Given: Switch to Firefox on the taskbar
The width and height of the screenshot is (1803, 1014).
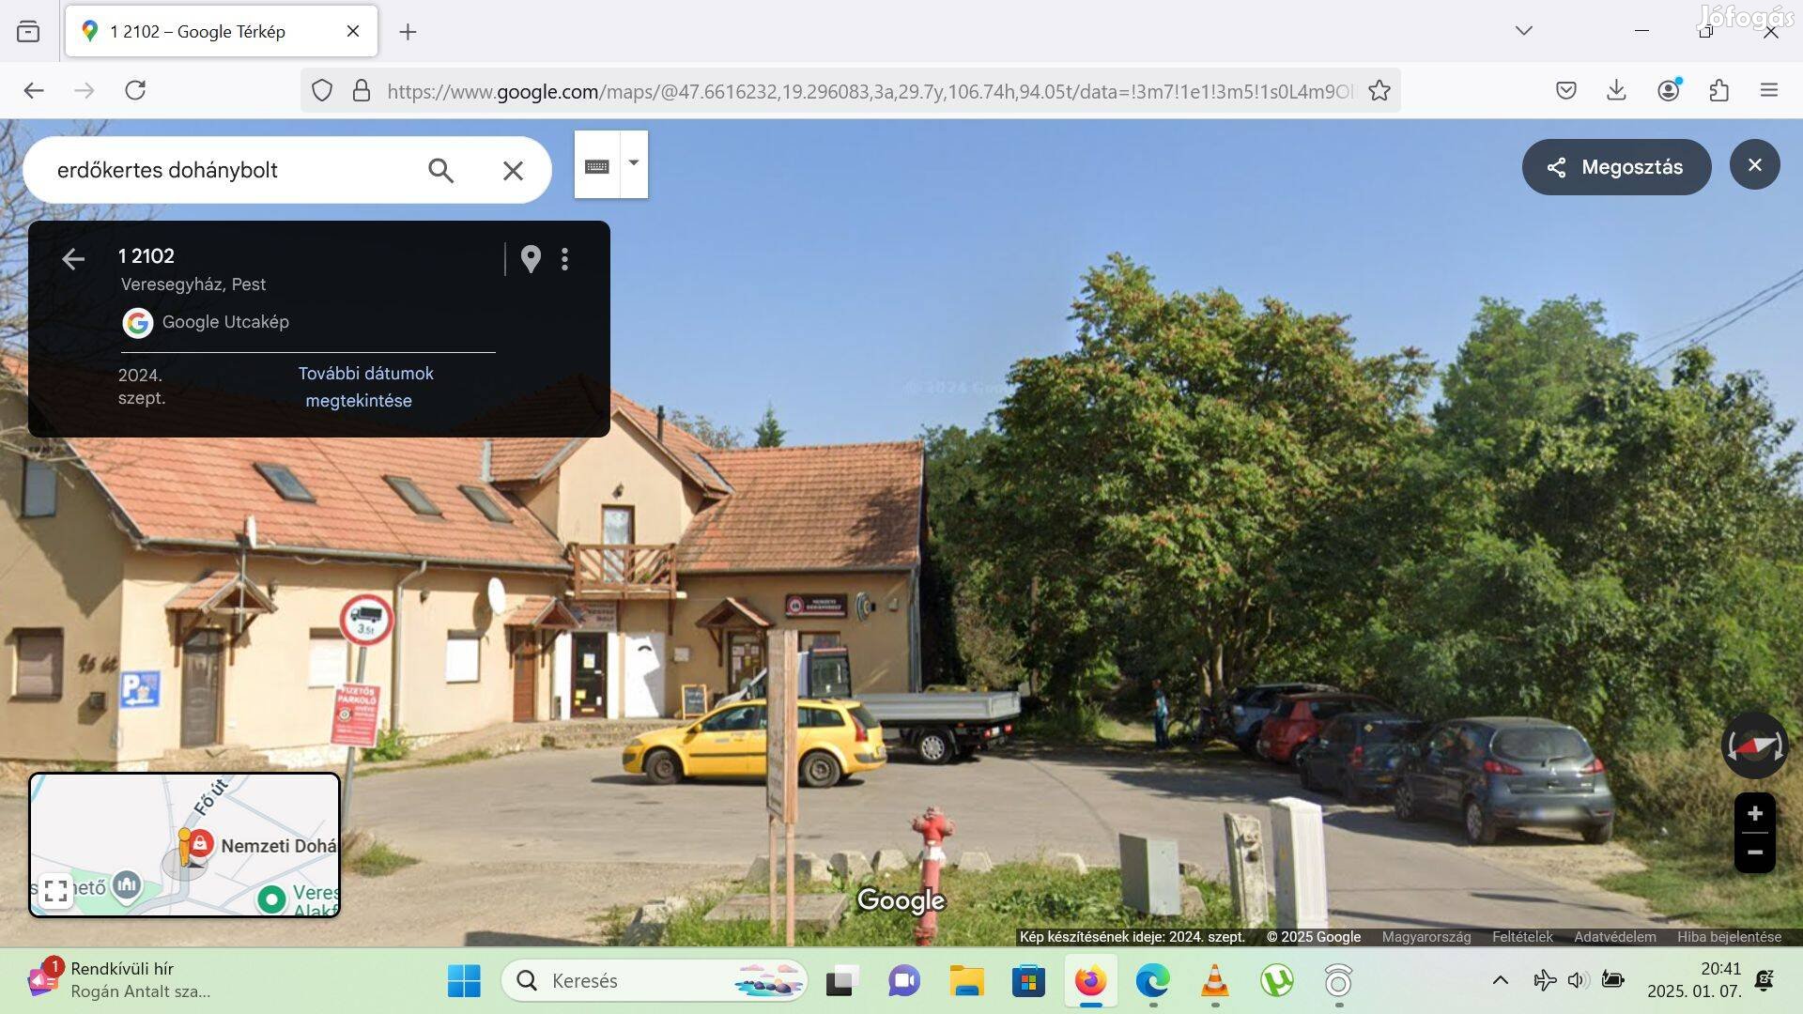Looking at the screenshot, I should coord(1090,981).
